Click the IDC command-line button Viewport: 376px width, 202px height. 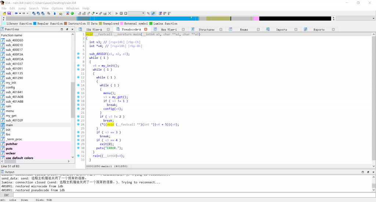point(7,195)
